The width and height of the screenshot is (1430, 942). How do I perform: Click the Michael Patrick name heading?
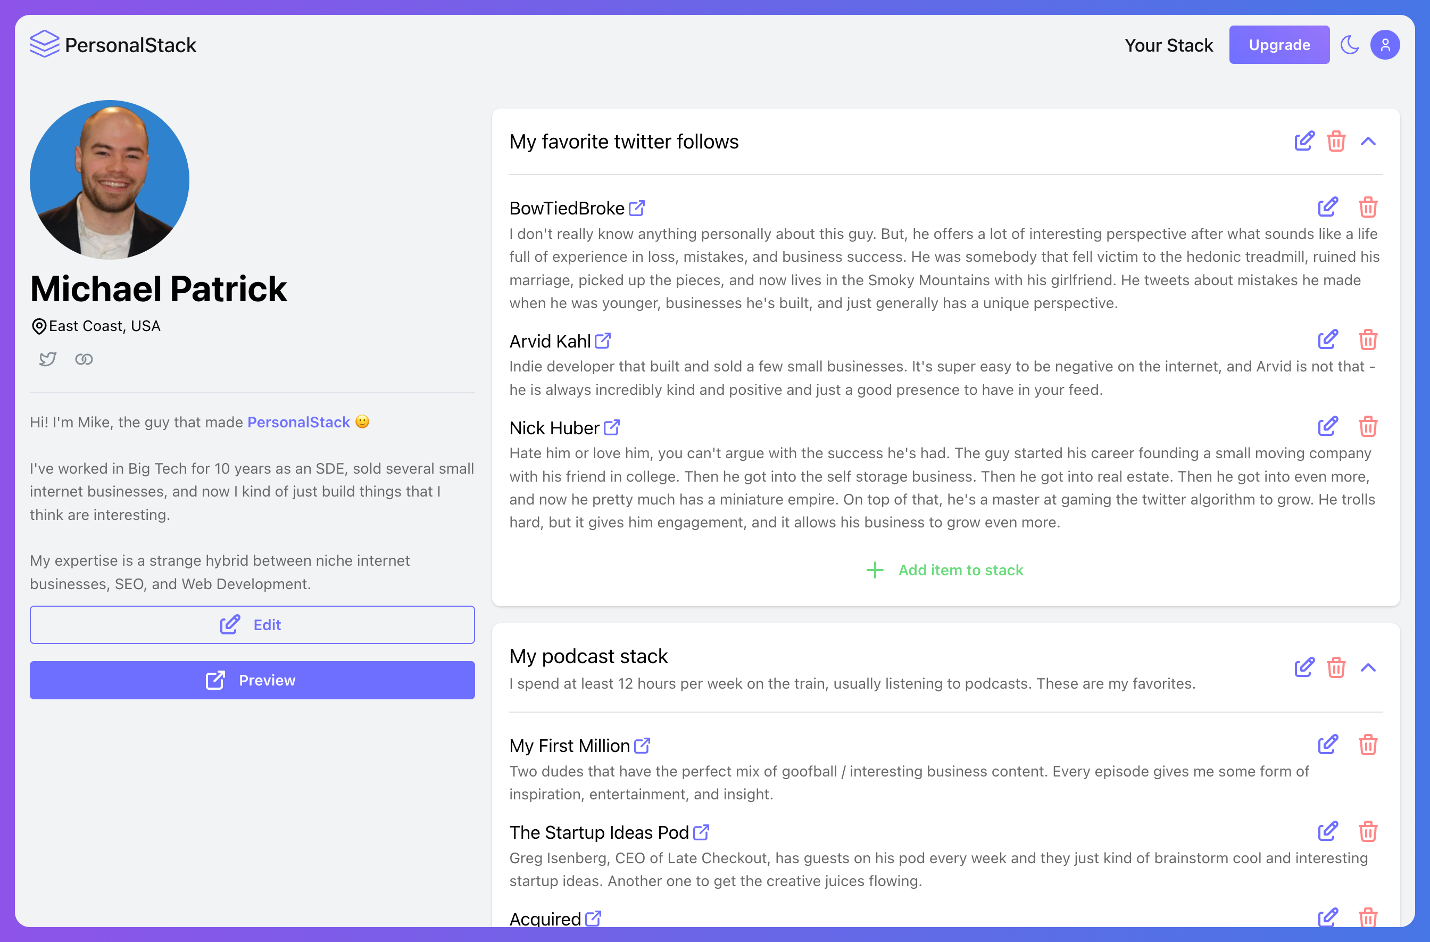point(159,288)
